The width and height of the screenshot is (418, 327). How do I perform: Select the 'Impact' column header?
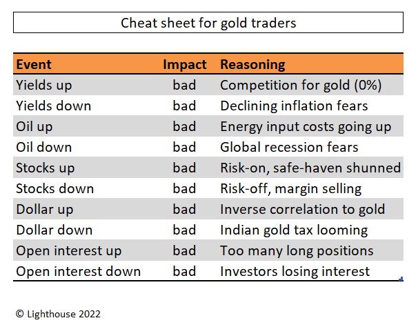[x=184, y=65]
